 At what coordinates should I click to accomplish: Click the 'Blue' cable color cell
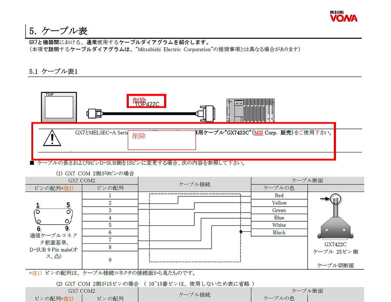tap(279, 218)
